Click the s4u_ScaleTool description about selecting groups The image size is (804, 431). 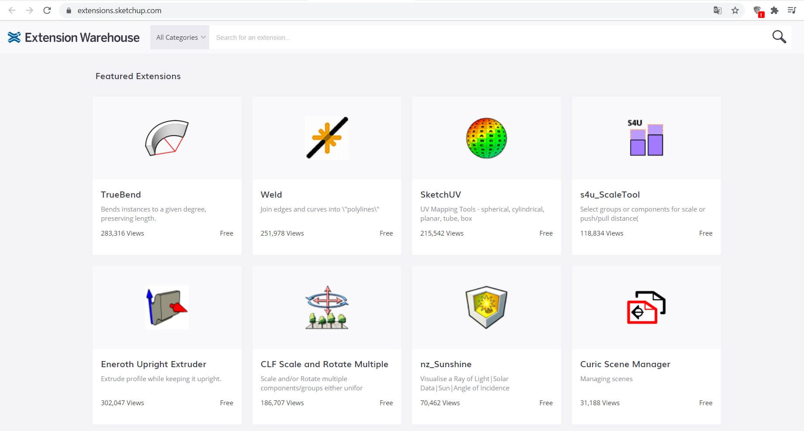point(643,214)
